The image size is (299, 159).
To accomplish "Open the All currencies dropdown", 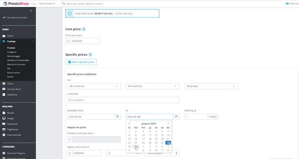I will click(x=94, y=86).
